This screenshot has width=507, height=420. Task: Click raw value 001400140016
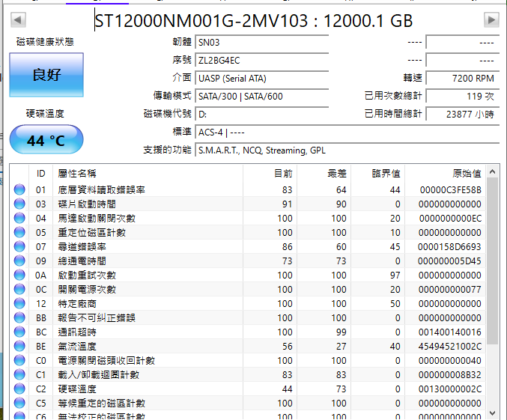click(x=450, y=332)
